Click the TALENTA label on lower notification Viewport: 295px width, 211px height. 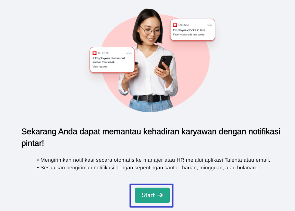point(103,53)
